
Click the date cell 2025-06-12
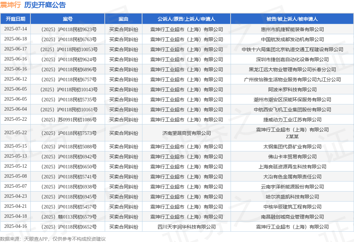(x=15, y=79)
